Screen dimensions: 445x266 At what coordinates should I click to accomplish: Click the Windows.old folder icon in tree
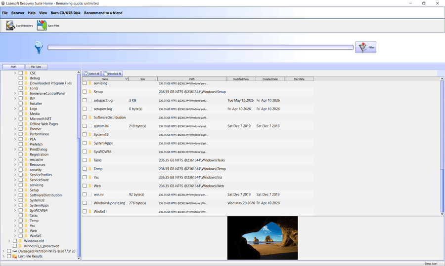click(20, 241)
